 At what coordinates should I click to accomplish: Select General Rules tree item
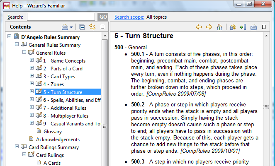click(x=51, y=53)
